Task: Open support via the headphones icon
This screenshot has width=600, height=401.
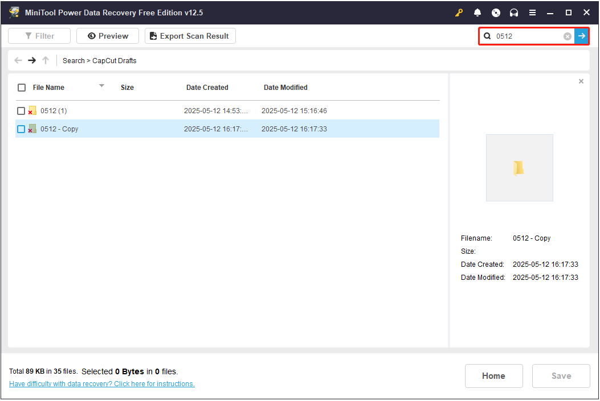Action: point(514,13)
